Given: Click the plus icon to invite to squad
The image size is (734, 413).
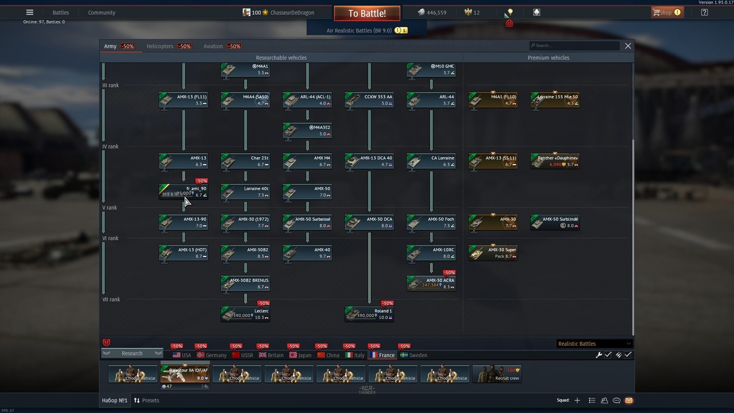Looking at the screenshot, I should (x=577, y=400).
